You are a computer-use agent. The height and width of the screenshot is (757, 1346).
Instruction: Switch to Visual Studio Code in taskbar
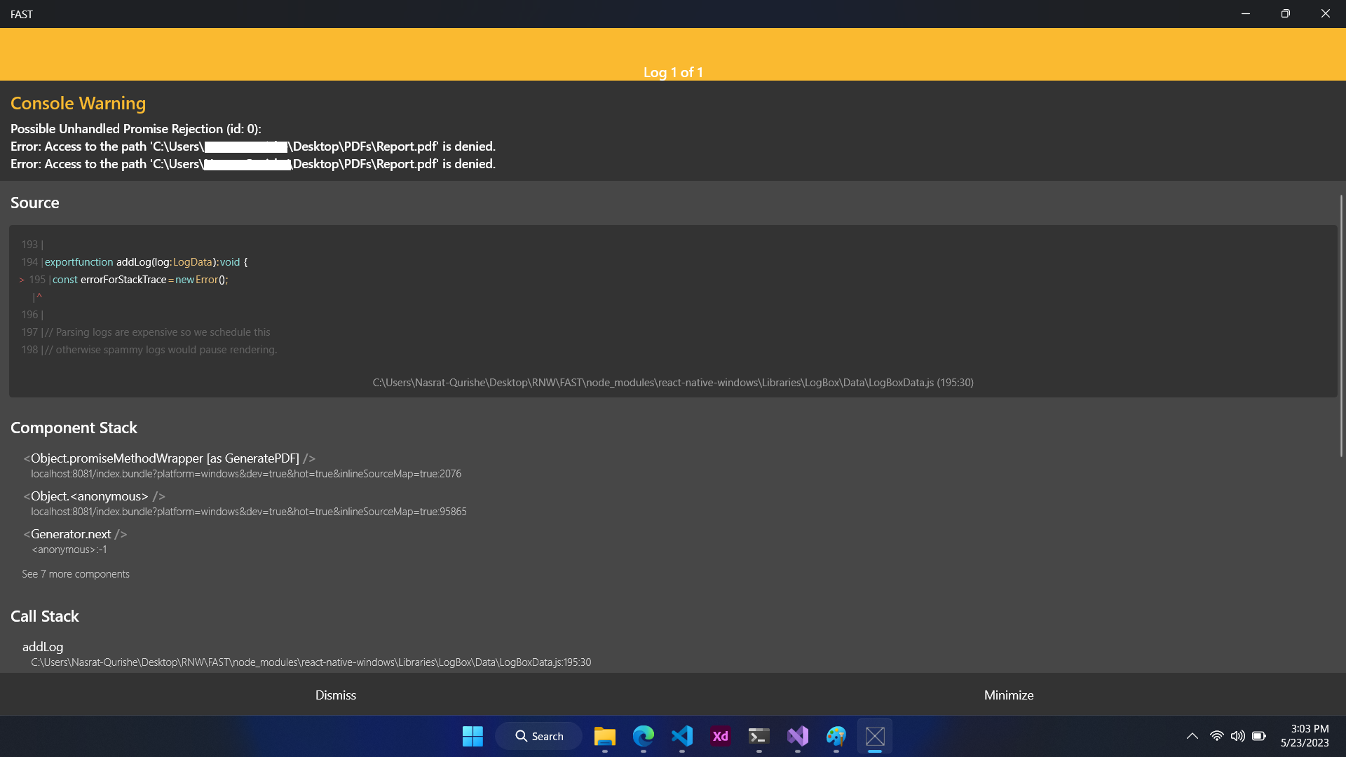[x=681, y=736]
